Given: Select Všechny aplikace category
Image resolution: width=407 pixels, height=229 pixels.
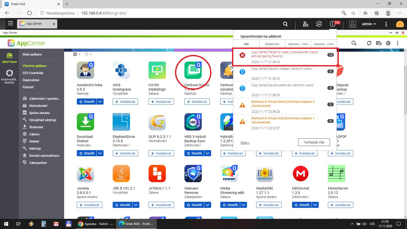Looking at the screenshot, I should click(x=35, y=66).
